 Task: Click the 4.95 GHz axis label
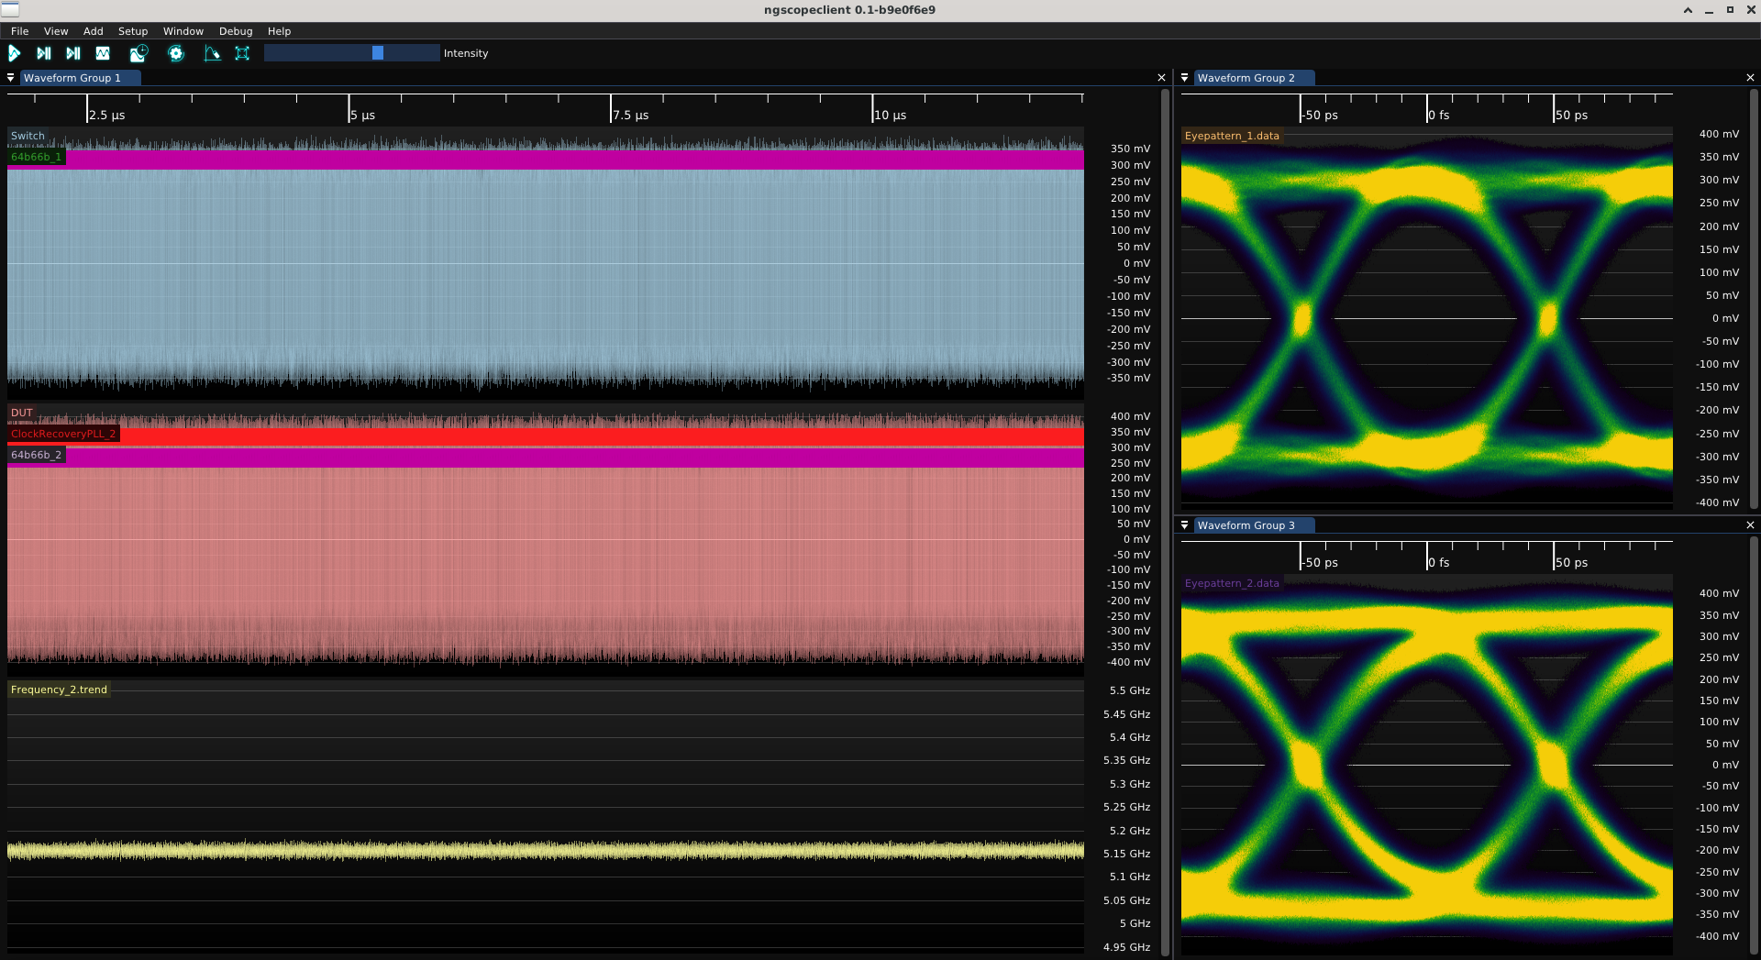point(1127,947)
